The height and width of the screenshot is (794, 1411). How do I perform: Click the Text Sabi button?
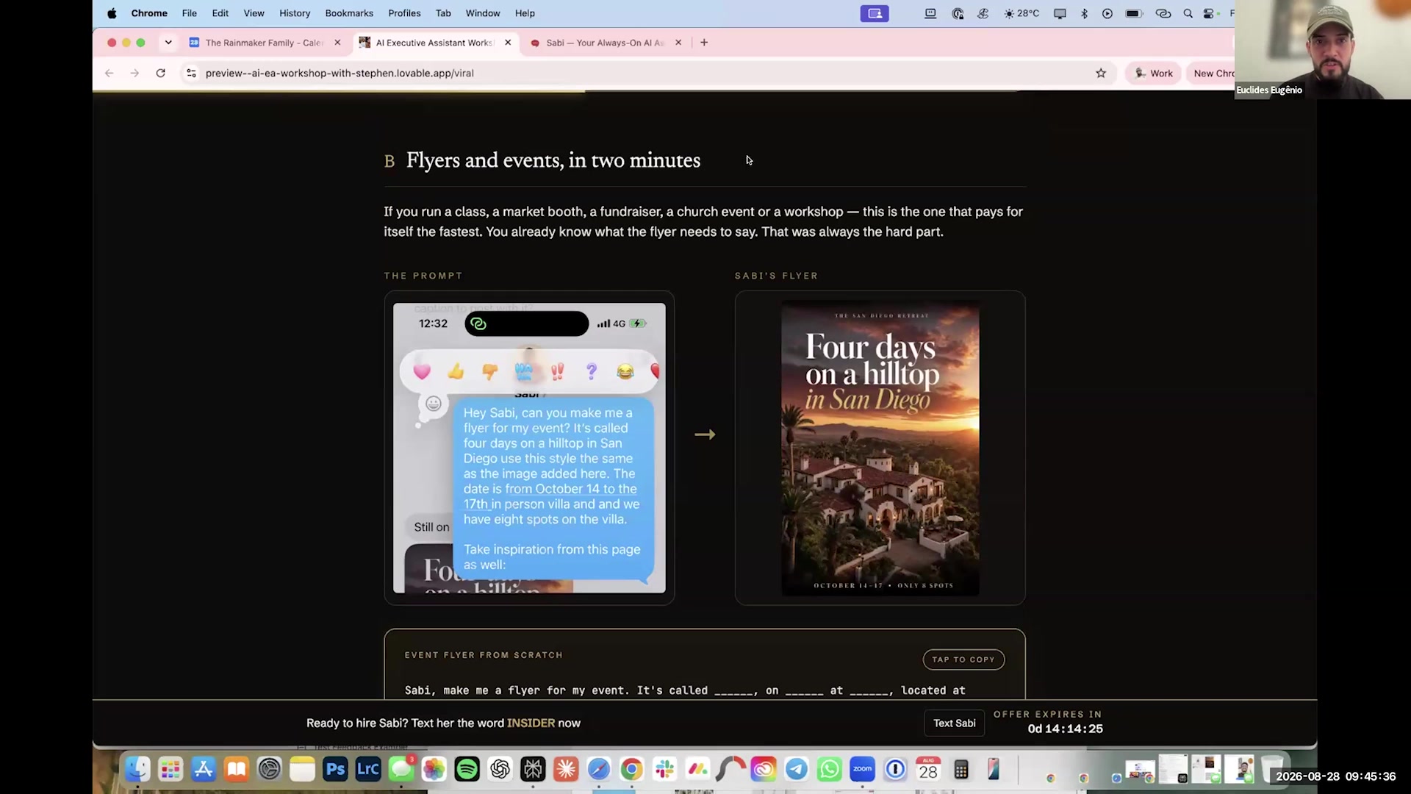pyautogui.click(x=954, y=723)
